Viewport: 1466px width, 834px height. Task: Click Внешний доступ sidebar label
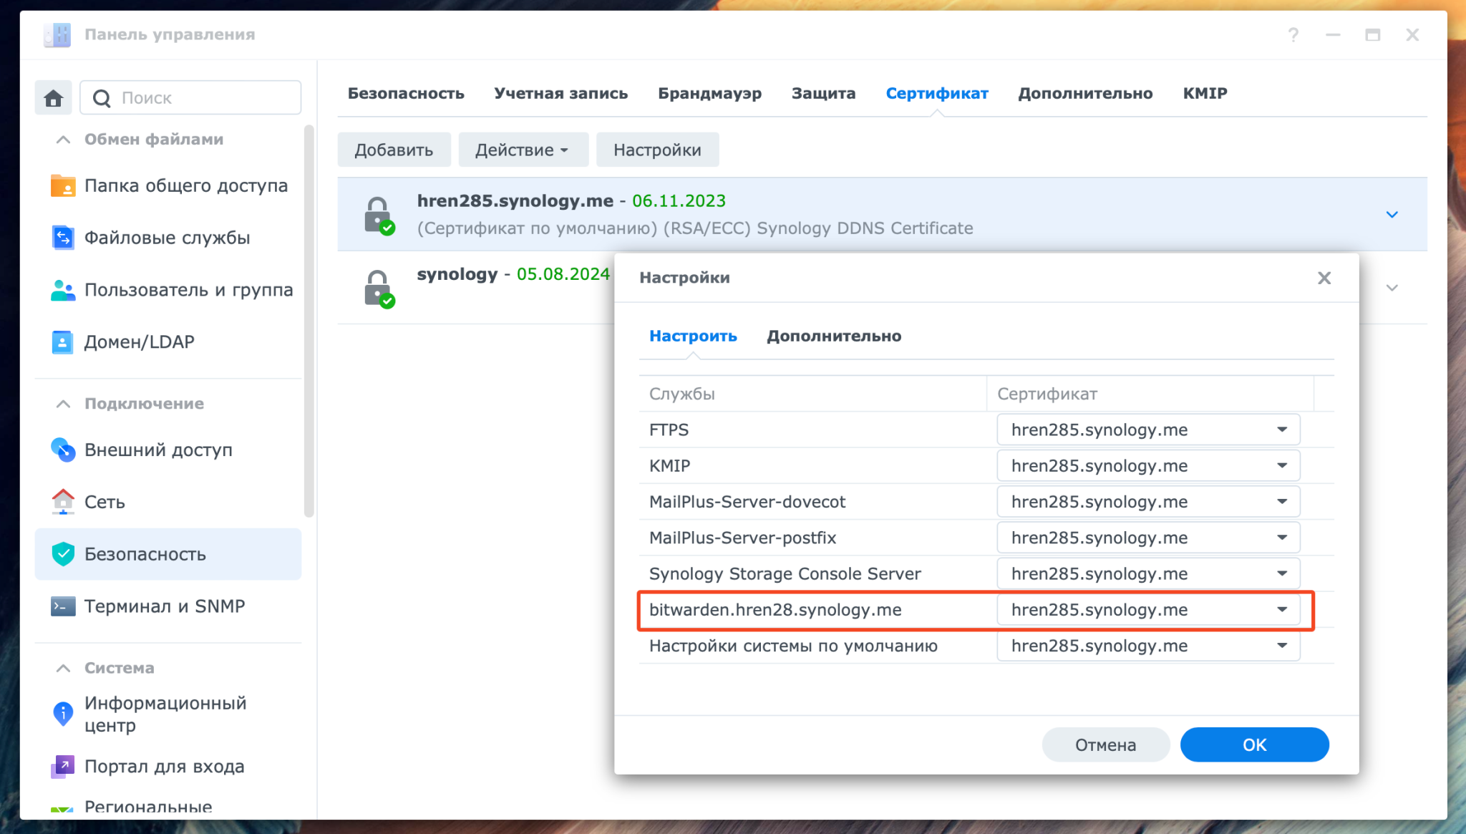point(158,450)
